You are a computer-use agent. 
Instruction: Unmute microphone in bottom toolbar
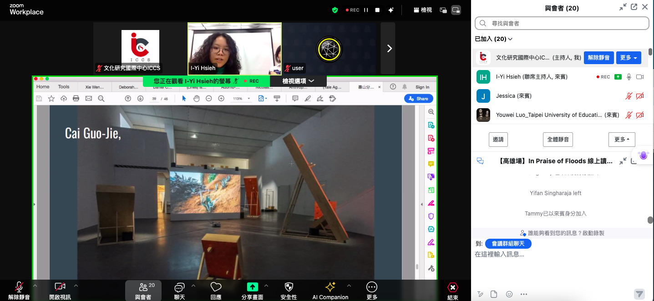[19, 287]
